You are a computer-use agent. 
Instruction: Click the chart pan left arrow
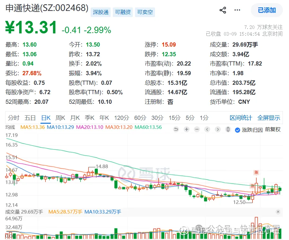(x=207, y=129)
